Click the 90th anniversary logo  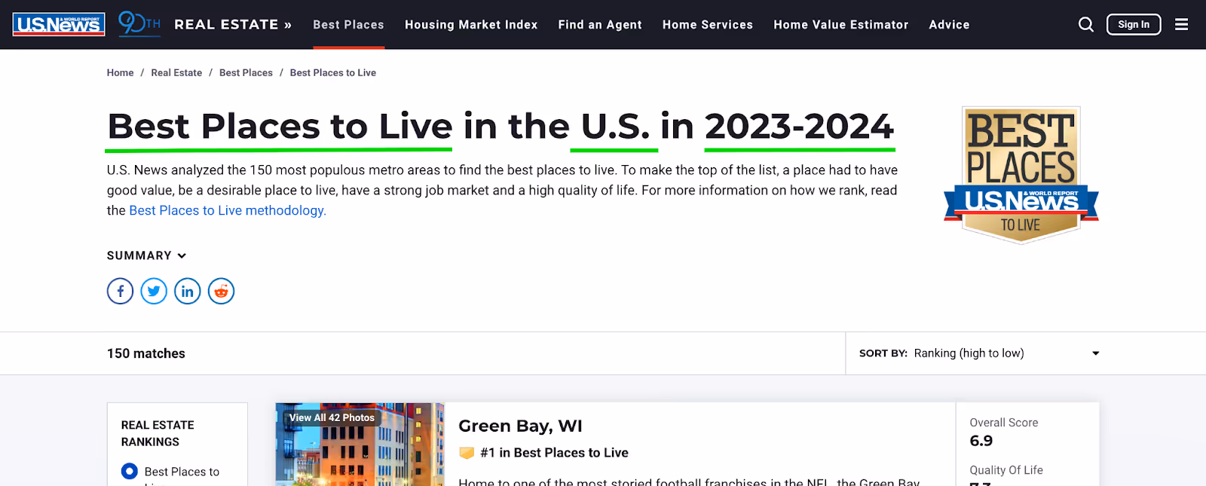tap(139, 23)
